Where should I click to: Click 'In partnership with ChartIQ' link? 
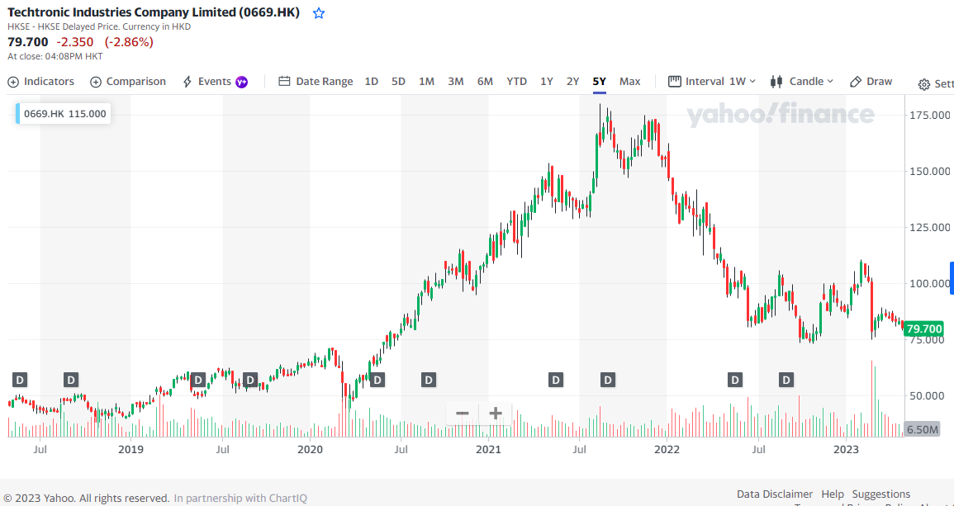click(240, 498)
